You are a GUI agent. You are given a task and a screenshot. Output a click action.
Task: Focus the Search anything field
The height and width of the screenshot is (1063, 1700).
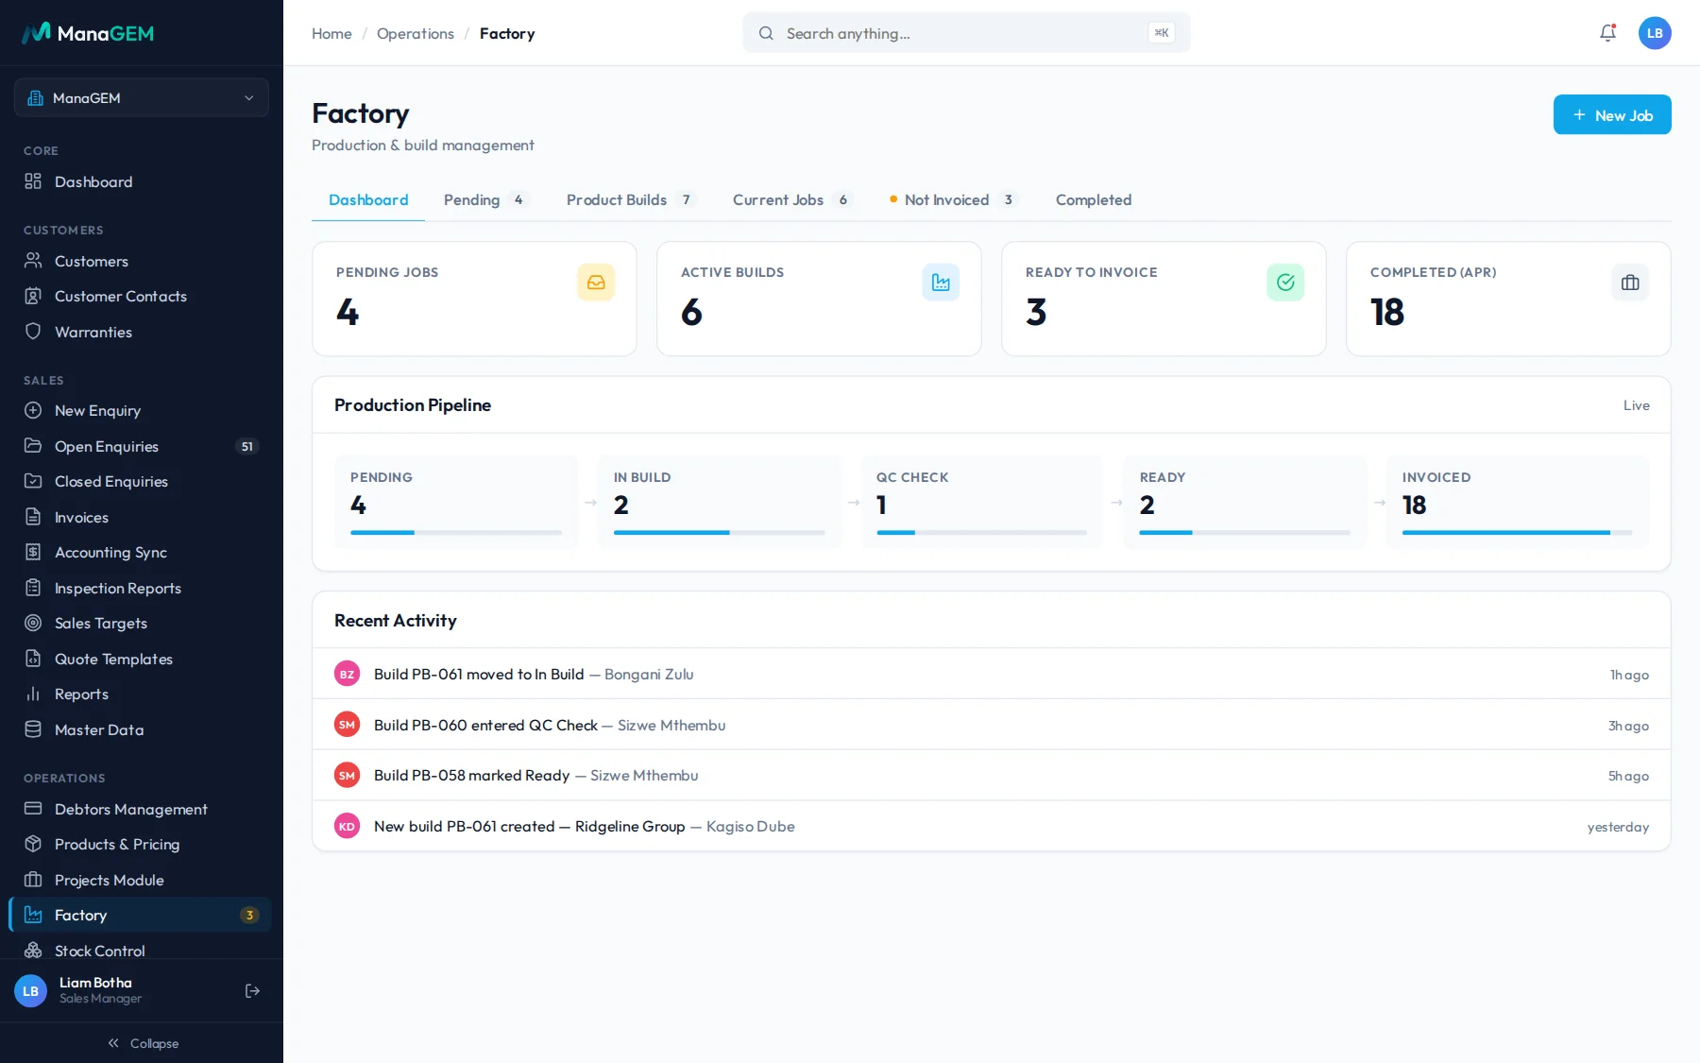point(966,33)
